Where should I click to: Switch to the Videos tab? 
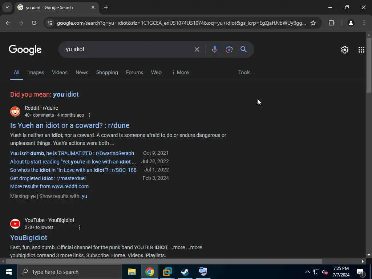coord(60,72)
